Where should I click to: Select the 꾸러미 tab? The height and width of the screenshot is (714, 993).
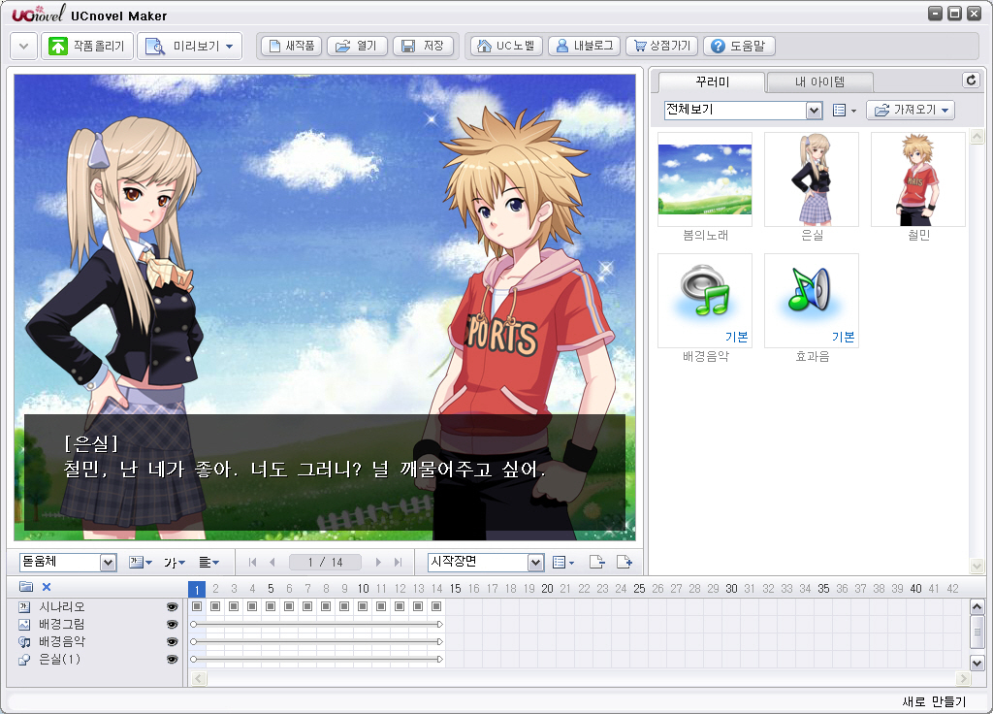pyautogui.click(x=711, y=82)
